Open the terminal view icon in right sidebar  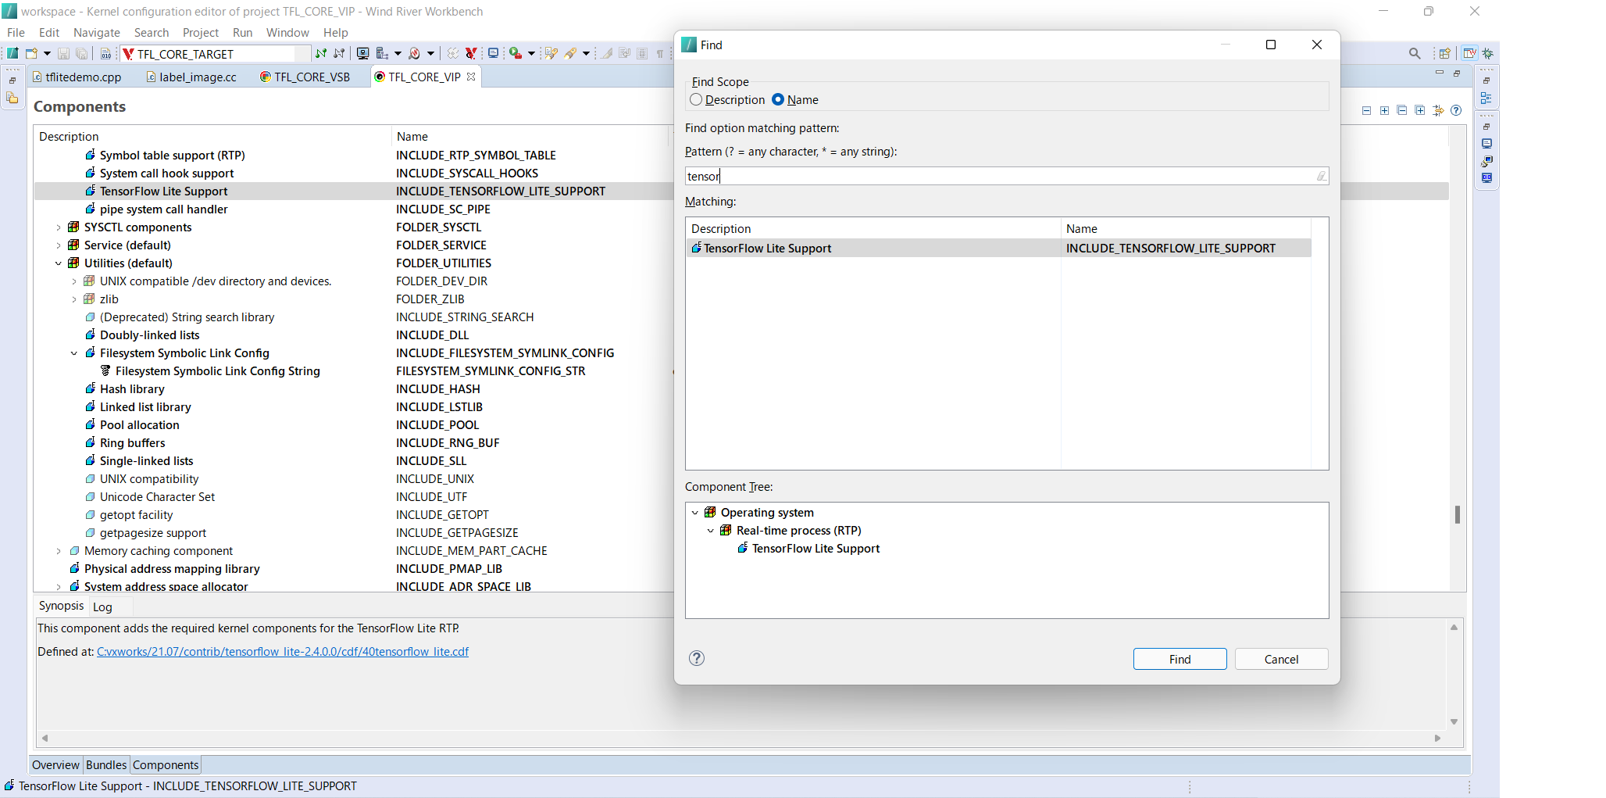coord(1486,144)
